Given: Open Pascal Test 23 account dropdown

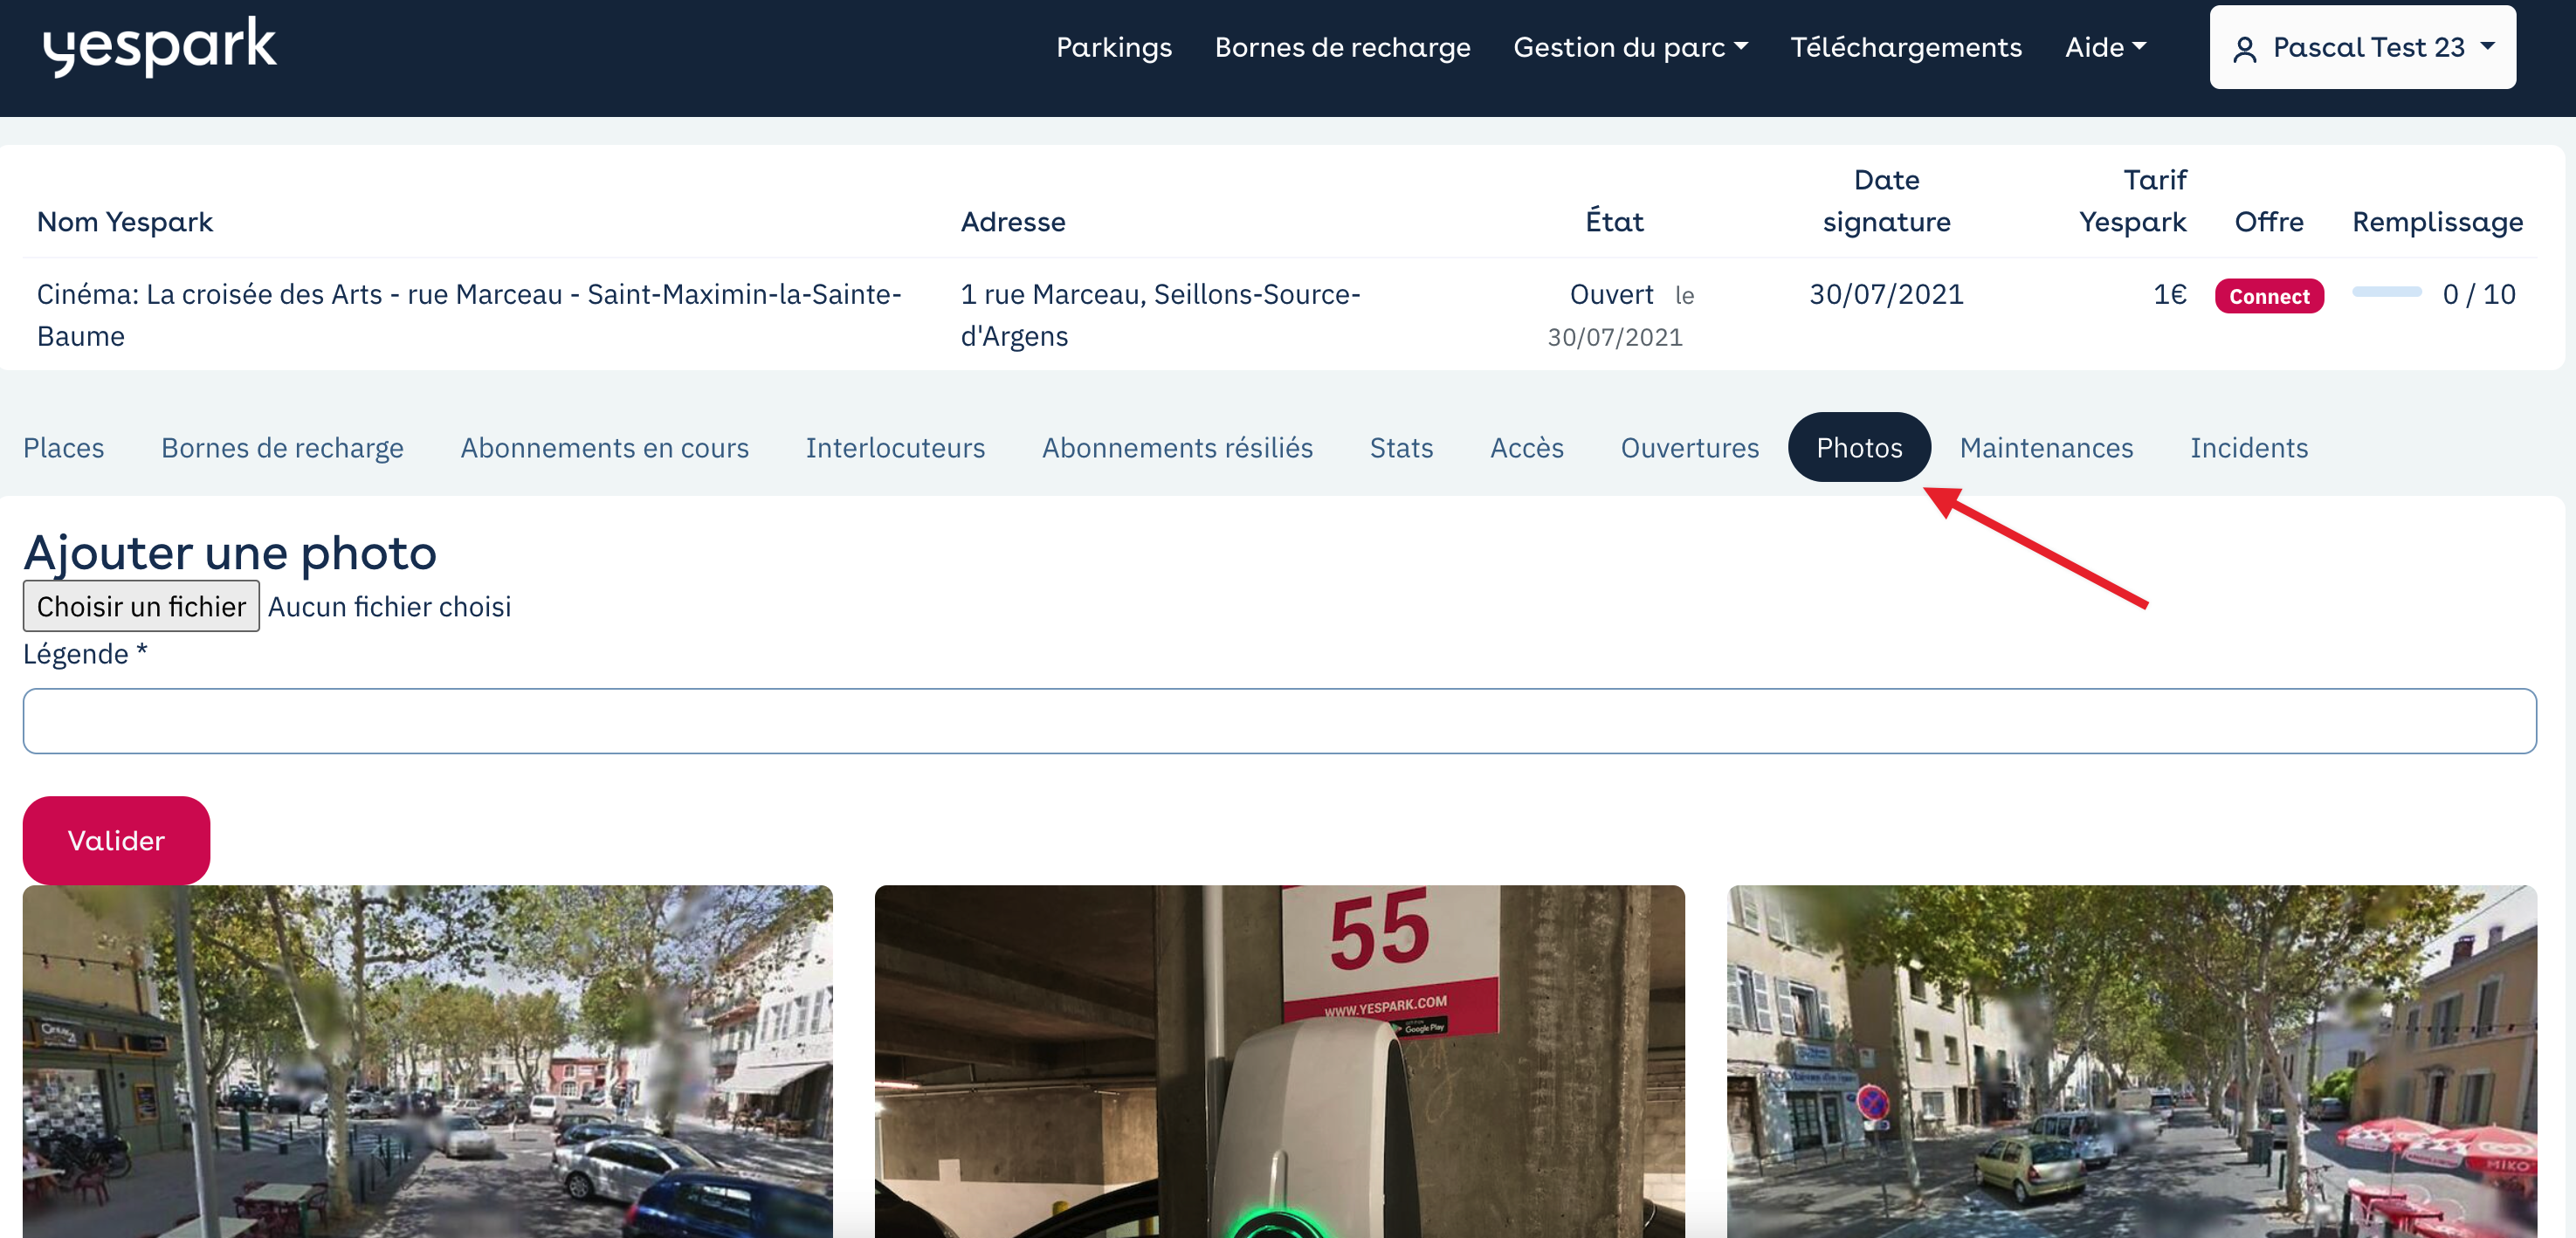Looking at the screenshot, I should coord(2362,47).
